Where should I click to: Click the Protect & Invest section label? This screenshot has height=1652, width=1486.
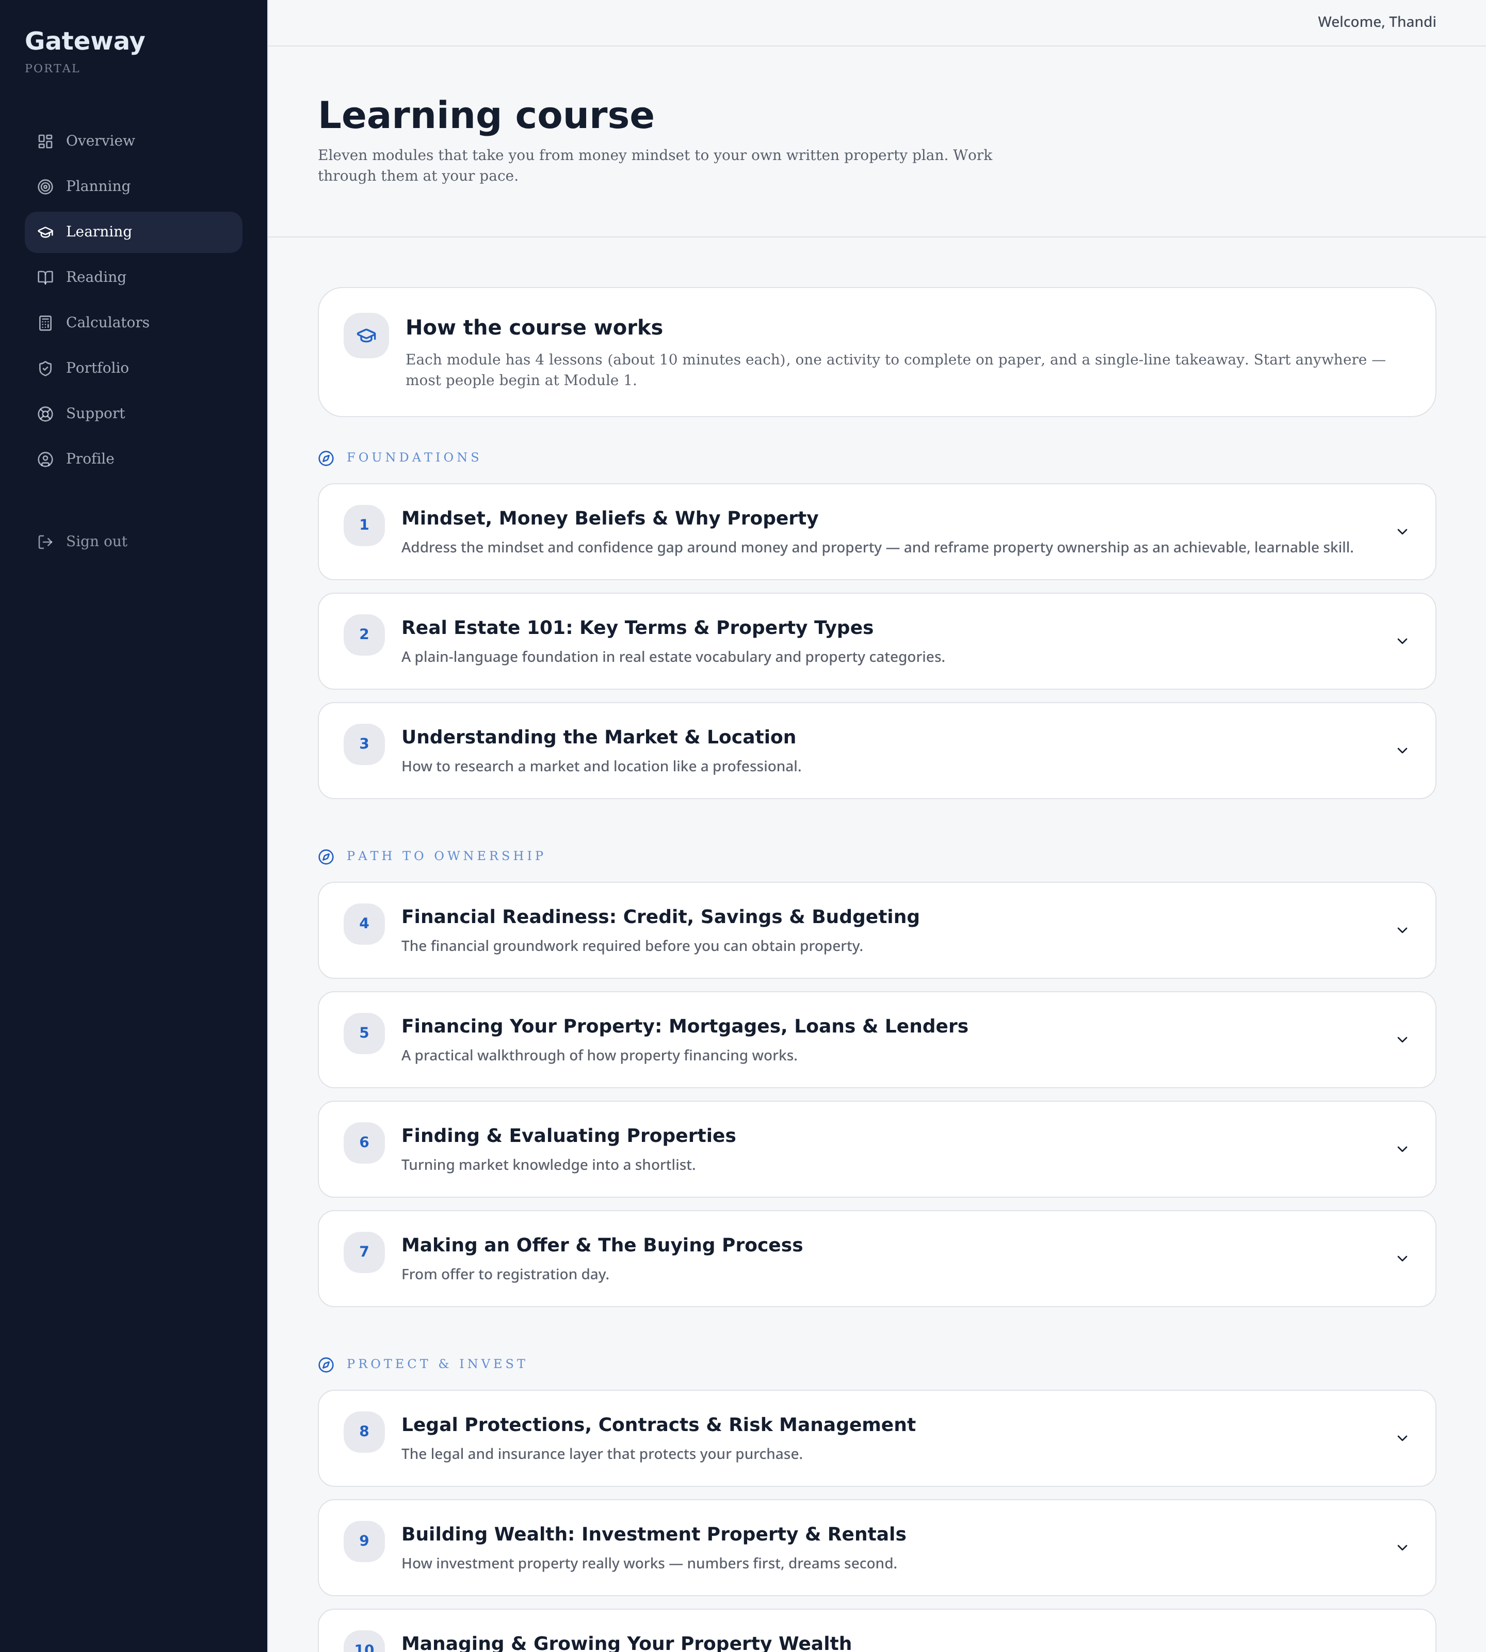pos(437,1364)
